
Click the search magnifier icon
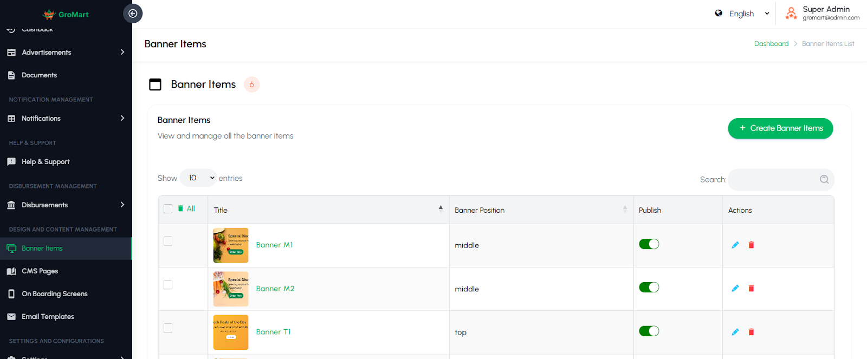coord(824,179)
